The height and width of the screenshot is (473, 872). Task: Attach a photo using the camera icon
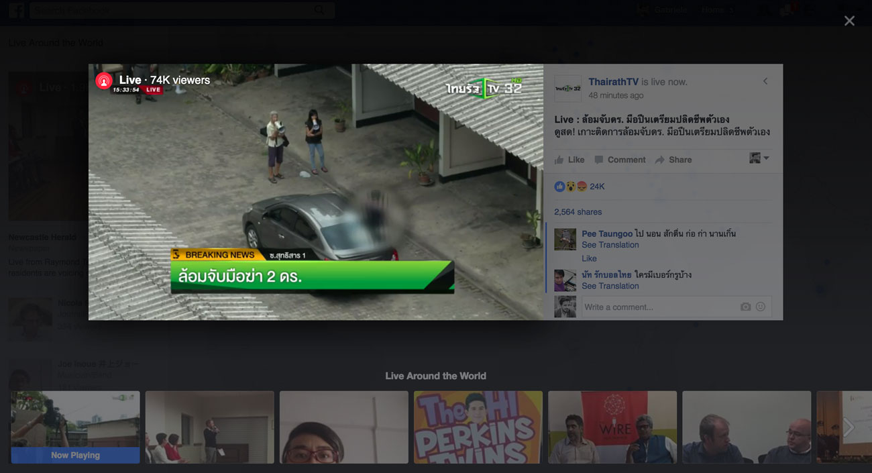point(745,307)
